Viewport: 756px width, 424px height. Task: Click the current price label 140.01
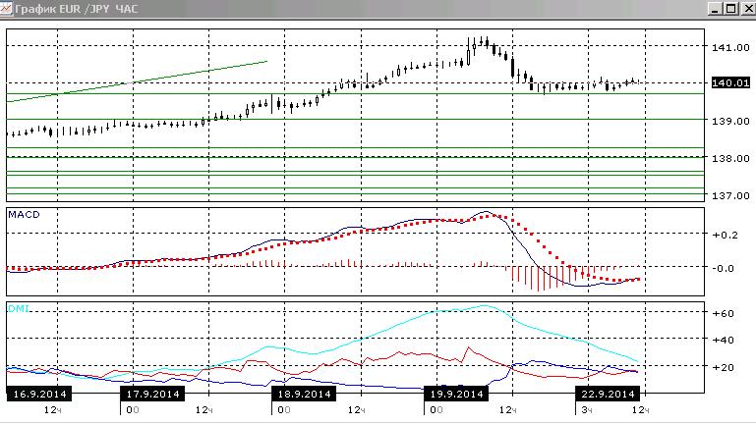point(730,82)
